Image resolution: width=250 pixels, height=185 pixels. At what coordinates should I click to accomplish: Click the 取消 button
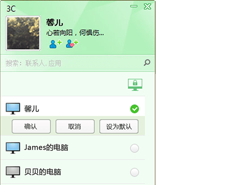tap(75, 126)
